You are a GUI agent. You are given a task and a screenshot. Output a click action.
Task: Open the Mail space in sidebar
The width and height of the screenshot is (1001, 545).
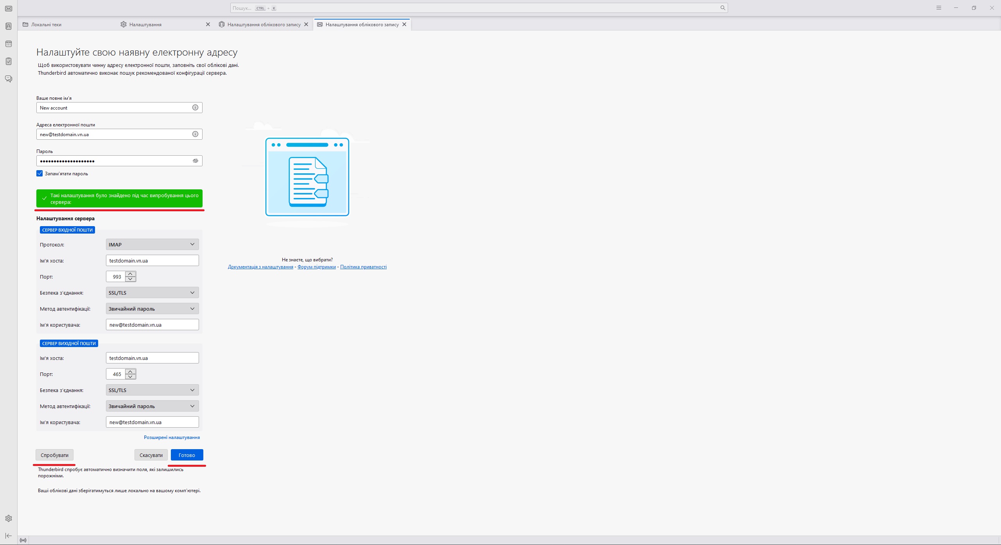9,9
